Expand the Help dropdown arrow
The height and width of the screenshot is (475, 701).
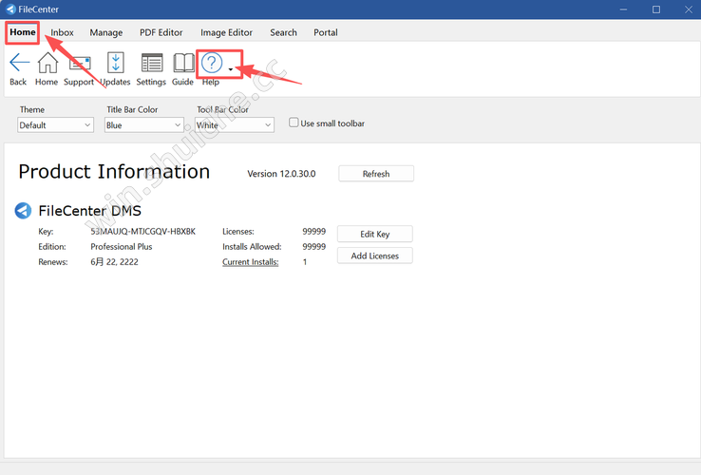231,69
